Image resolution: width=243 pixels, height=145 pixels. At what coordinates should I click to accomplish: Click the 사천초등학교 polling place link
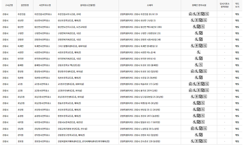(x=68, y=53)
